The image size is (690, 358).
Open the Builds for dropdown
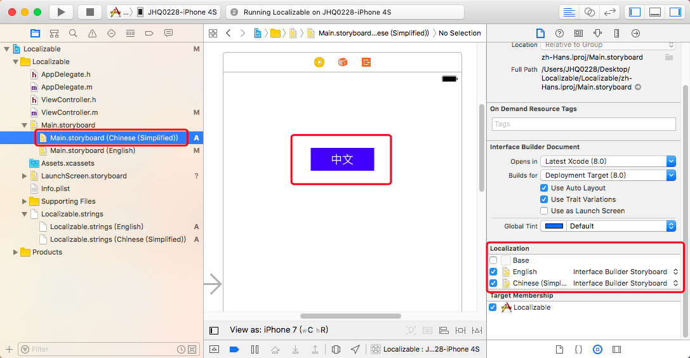pos(607,175)
